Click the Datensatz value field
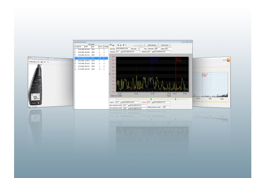 pos(157,49)
